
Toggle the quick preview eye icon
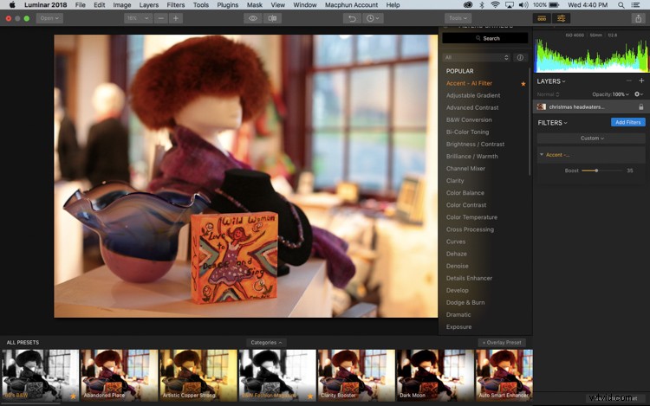pos(253,18)
